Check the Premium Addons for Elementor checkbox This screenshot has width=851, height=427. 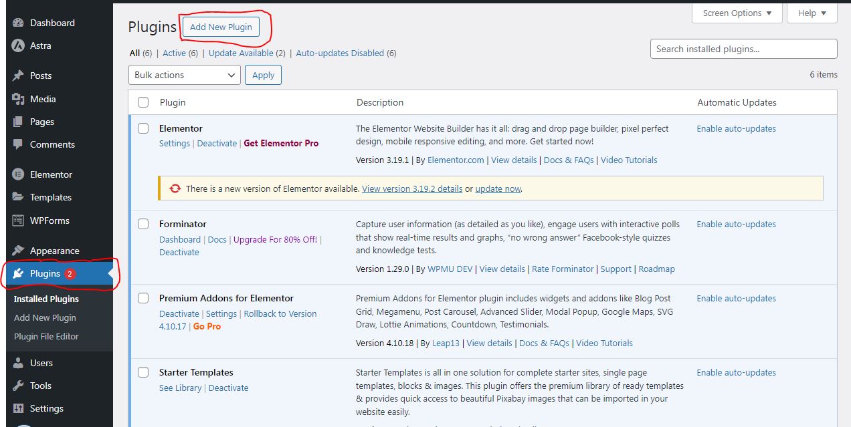[x=143, y=298]
